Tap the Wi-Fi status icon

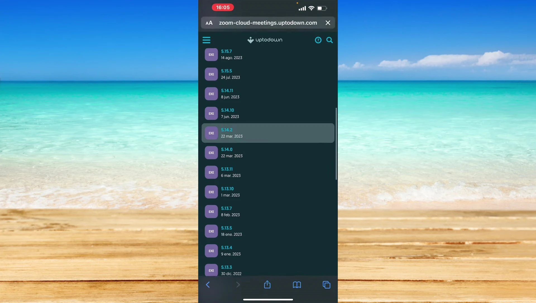click(x=311, y=8)
